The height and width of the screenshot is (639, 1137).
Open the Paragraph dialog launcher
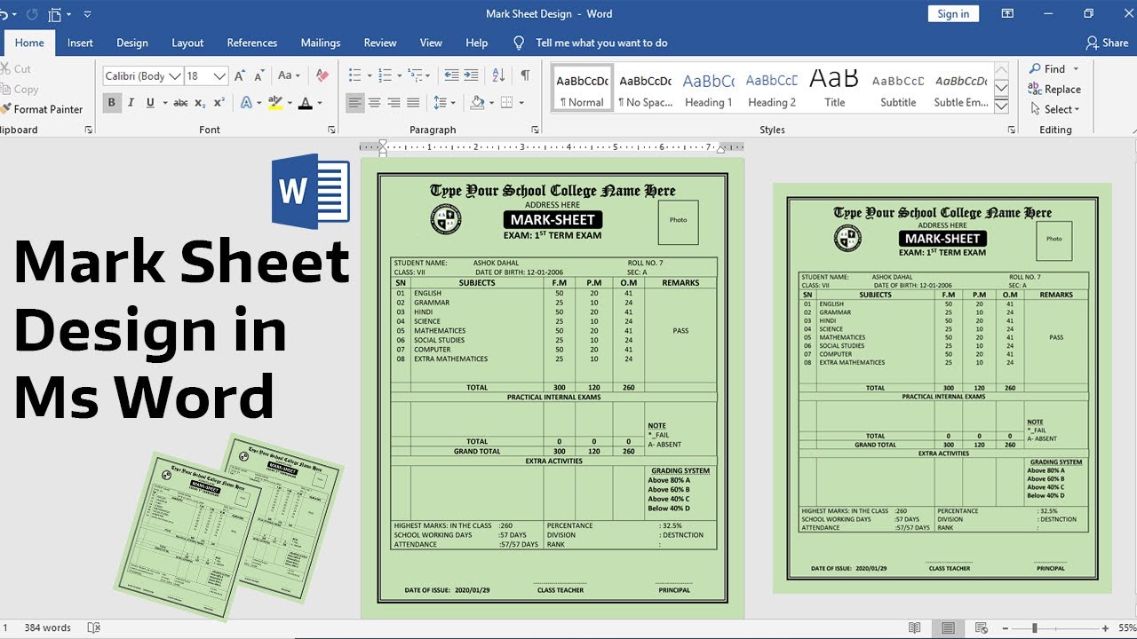[x=535, y=130]
